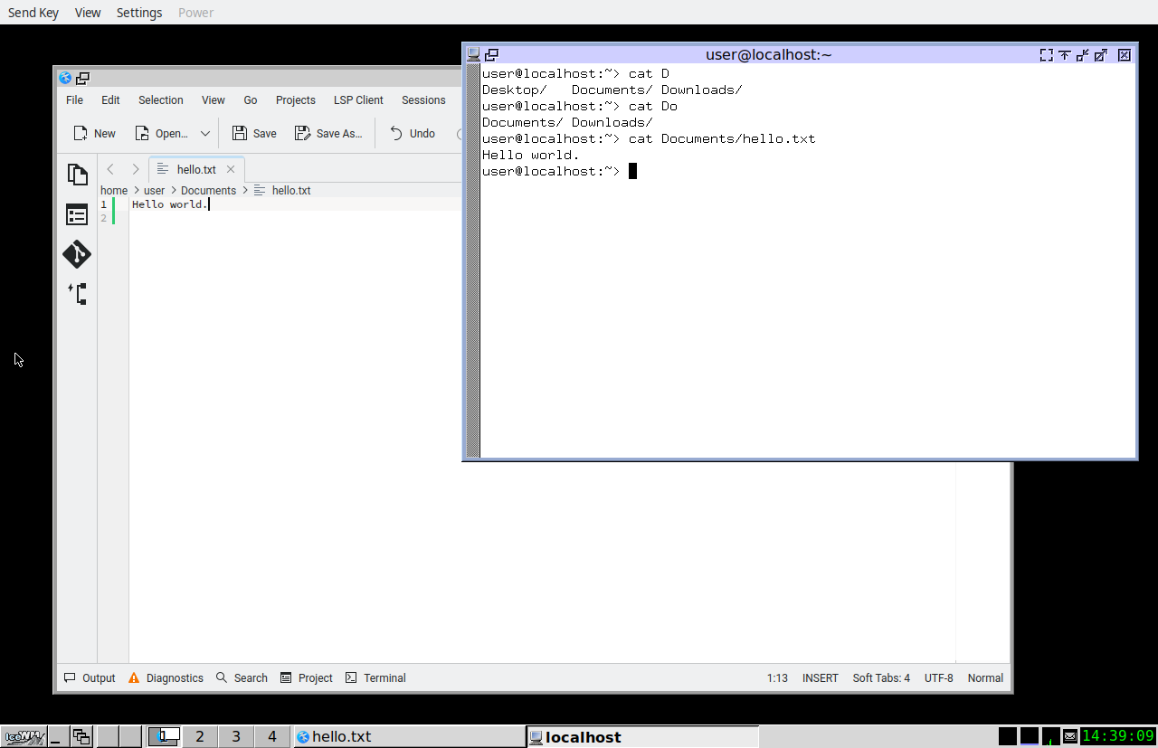Roll up the terminal window
This screenshot has width=1158, height=748.
[1065, 54]
